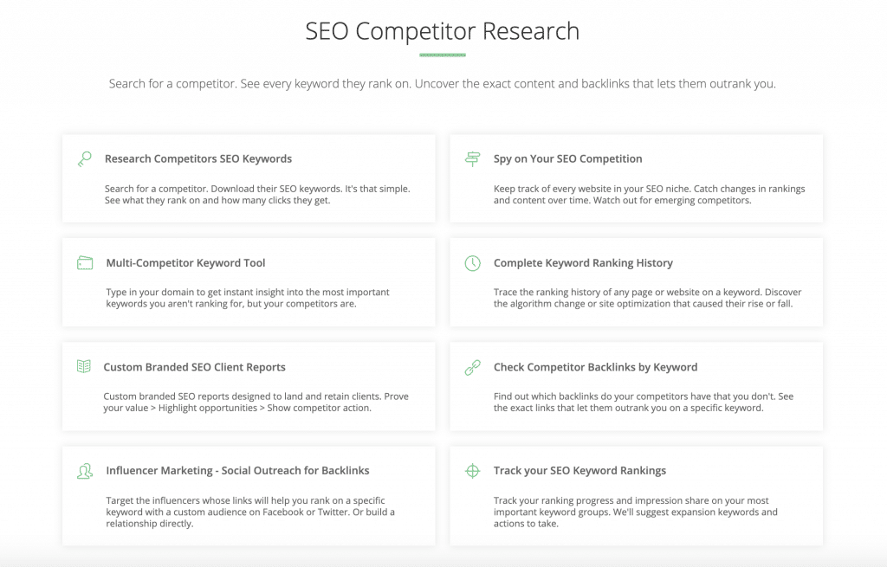Click the signpost icon next to Spy on Your SEO Competition

[x=472, y=159]
